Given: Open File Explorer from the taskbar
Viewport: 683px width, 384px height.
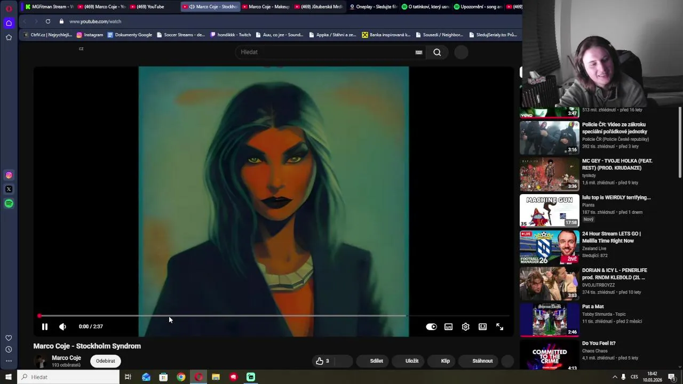Looking at the screenshot, I should point(216,377).
